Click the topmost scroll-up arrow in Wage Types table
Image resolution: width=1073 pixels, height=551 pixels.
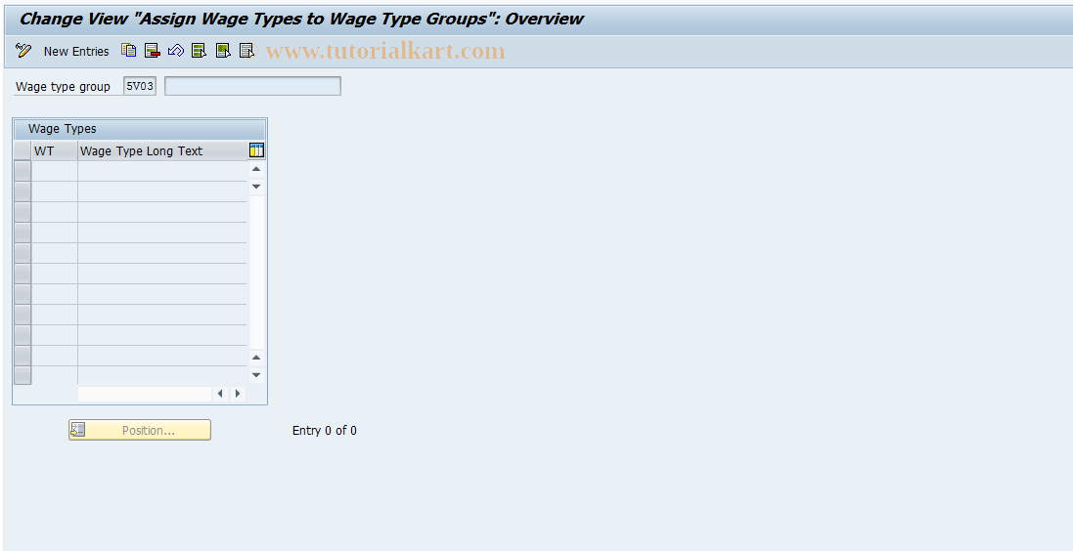point(256,169)
